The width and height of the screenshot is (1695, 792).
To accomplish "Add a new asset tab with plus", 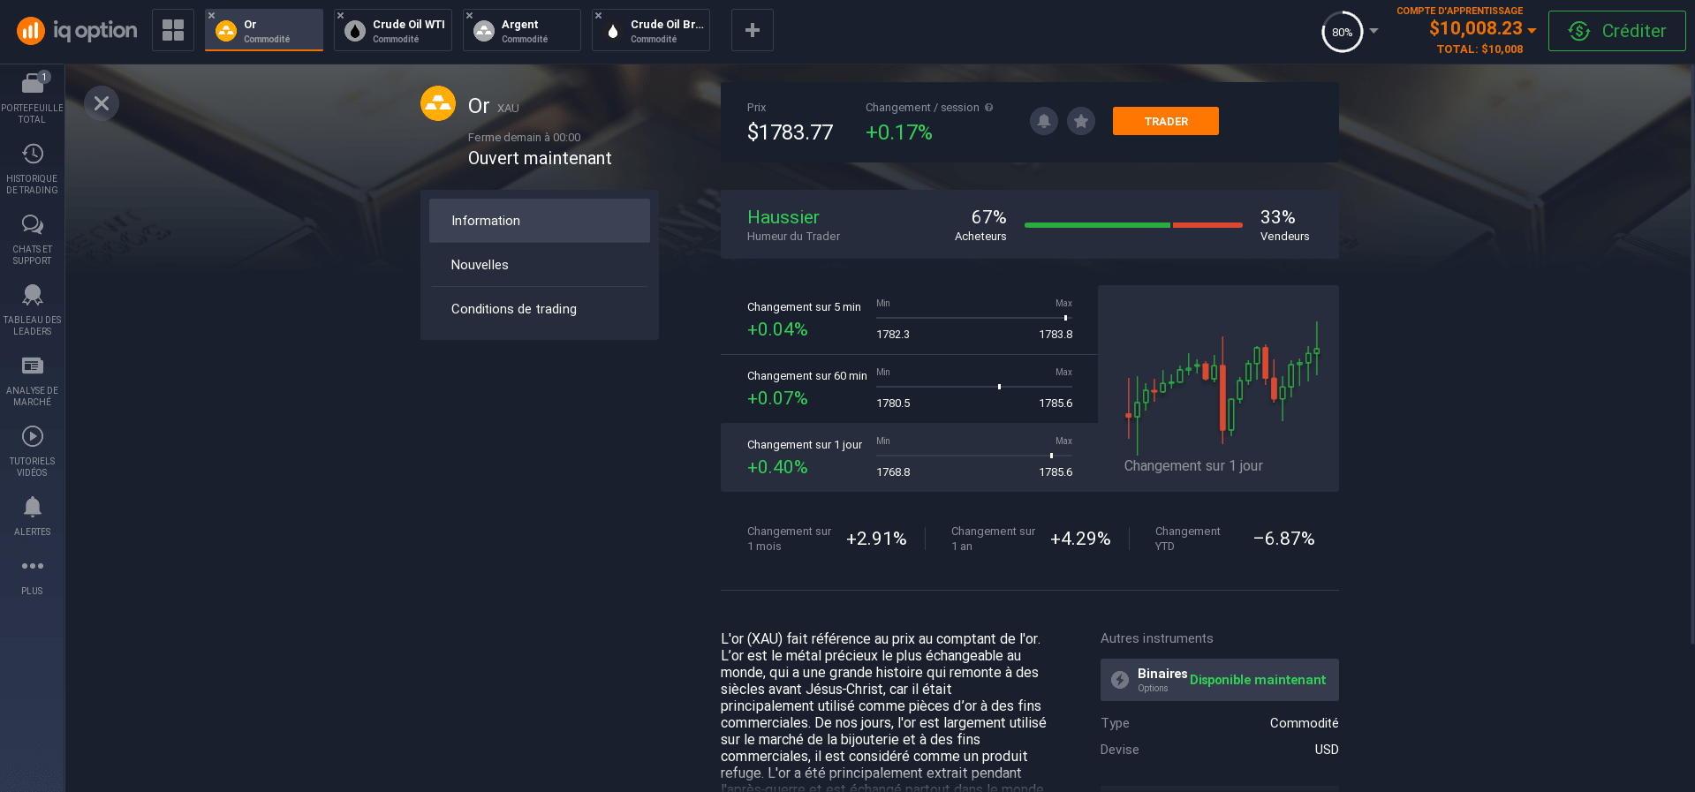I will point(752,30).
